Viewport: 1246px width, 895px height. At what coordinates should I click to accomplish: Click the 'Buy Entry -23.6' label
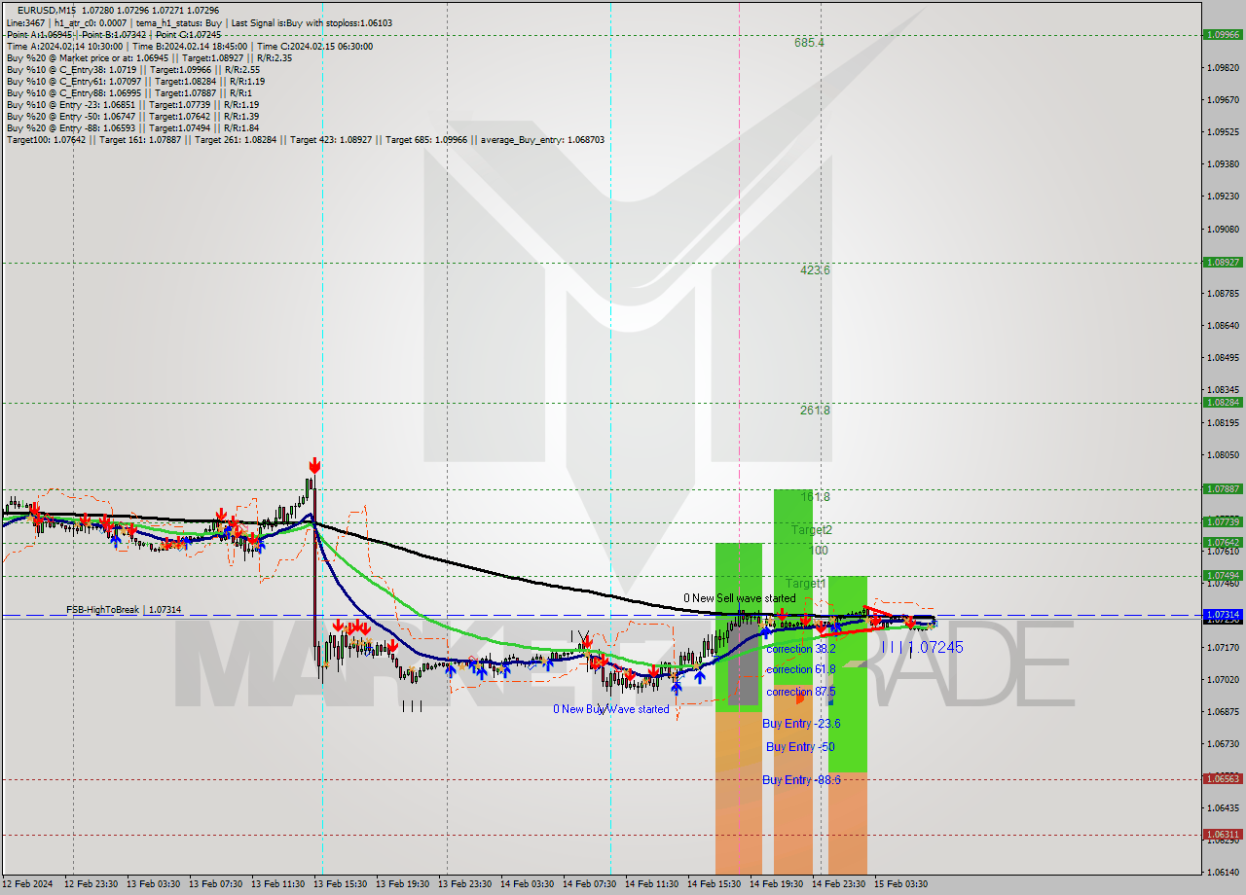[801, 724]
